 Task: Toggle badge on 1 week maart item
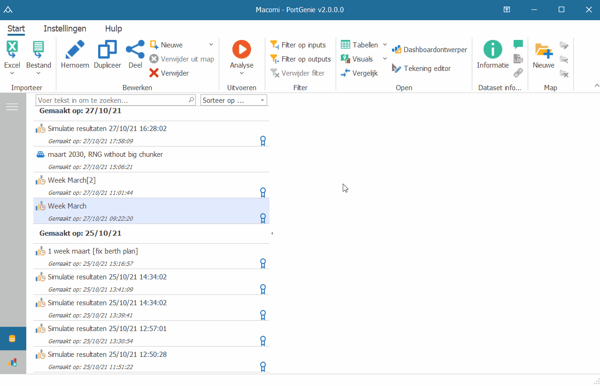pos(263,263)
